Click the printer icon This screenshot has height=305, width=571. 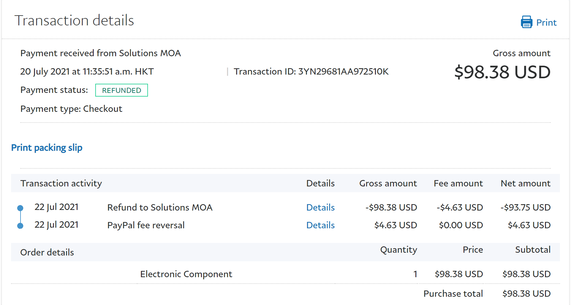(x=526, y=22)
